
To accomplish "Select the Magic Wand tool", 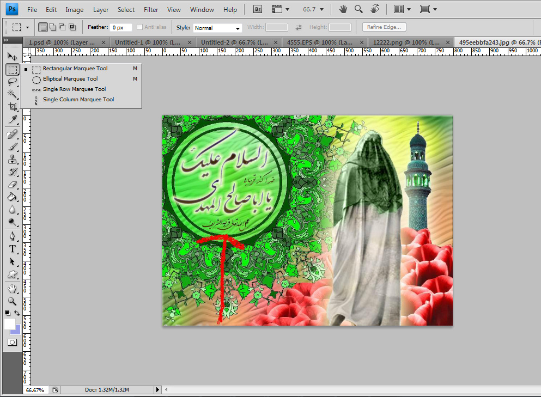I will 13,94.
